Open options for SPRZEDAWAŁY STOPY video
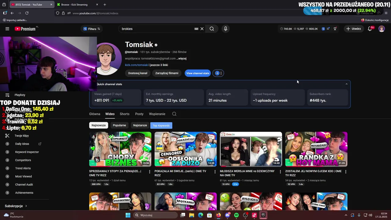Image resolution: width=391 pixels, height=220 pixels. (149, 172)
